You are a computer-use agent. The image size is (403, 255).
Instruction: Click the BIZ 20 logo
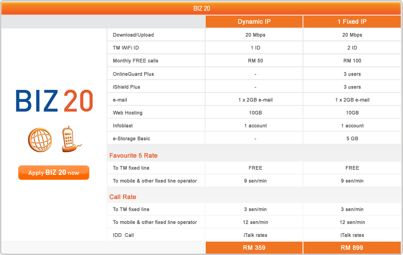[x=54, y=101]
